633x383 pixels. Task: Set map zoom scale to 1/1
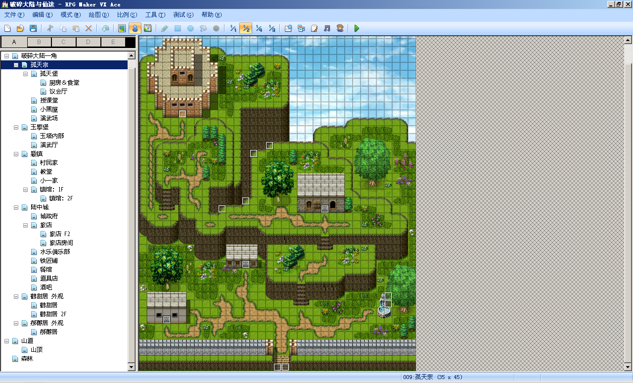tap(233, 28)
